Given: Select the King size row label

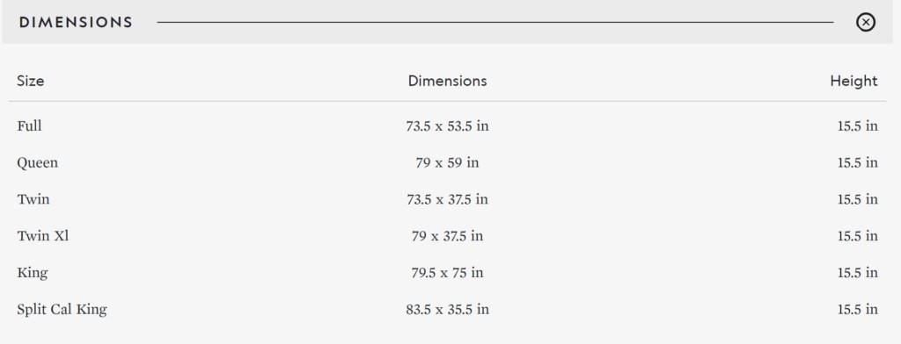Looking at the screenshot, I should click(33, 273).
